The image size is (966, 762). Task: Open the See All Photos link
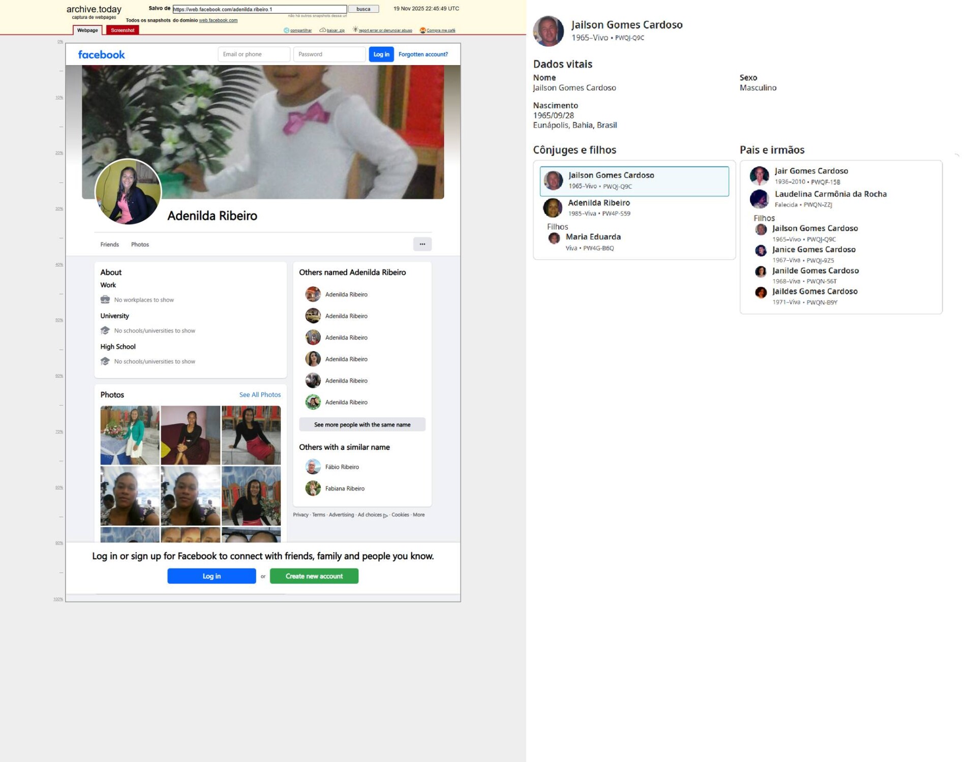click(x=260, y=395)
